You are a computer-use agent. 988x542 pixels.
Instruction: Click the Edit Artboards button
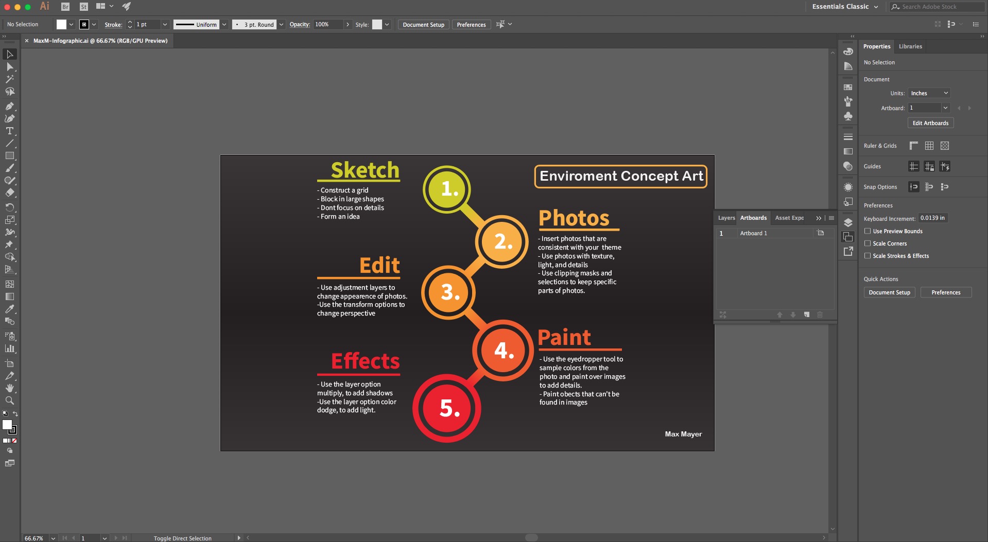point(930,123)
